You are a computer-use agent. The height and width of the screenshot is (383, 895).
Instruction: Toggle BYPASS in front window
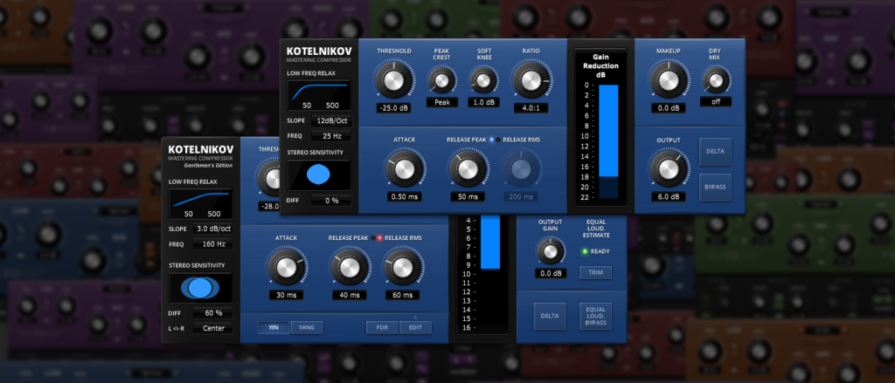click(x=715, y=188)
